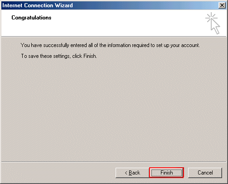Click the gap between Finish and Cancel buttons
Viewport: 228px width, 184px height.
(186, 173)
